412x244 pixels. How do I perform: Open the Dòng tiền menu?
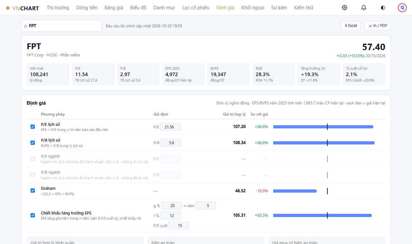87,8
